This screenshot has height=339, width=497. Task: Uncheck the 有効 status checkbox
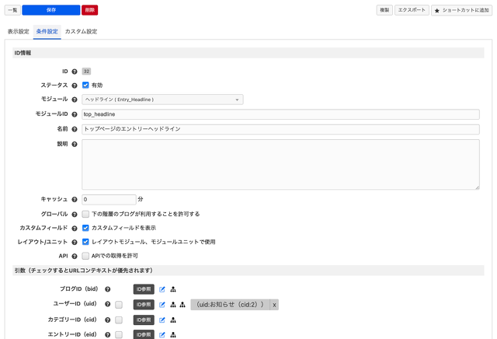(x=85, y=86)
